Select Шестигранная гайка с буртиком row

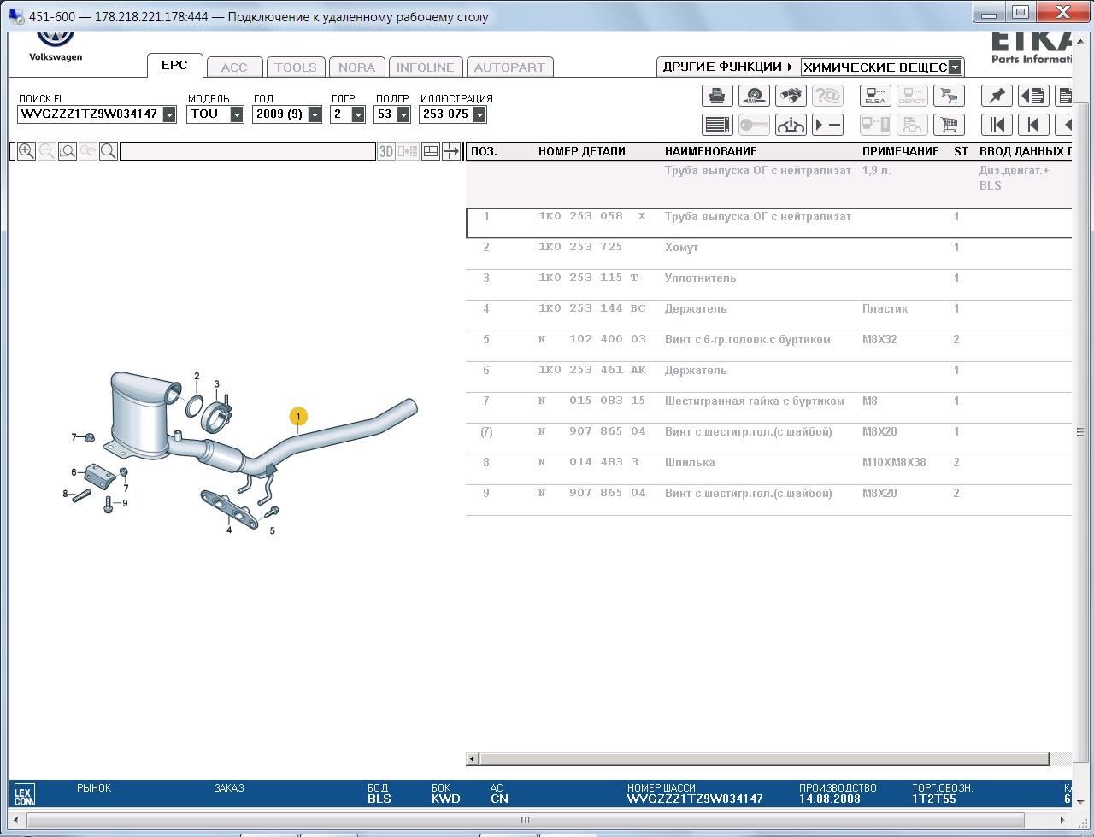tap(769, 407)
